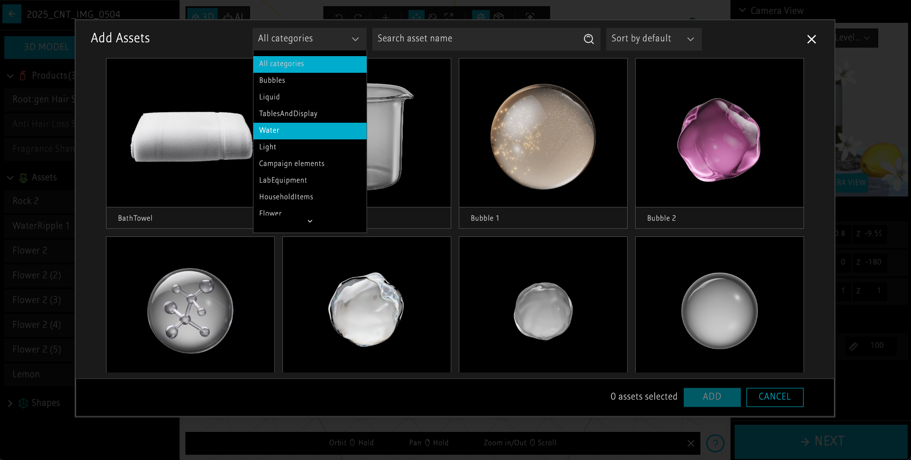Viewport: 911px width, 460px height.
Task: Click the ruler icon next to 100
Action: point(853,346)
